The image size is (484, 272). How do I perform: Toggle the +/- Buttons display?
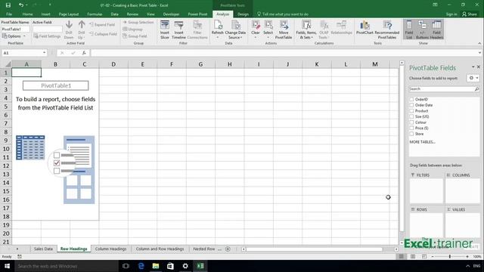click(422, 29)
